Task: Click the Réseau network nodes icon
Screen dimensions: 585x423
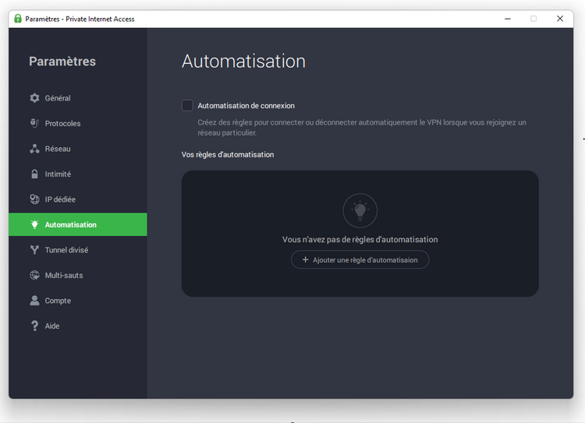Action: [x=34, y=149]
